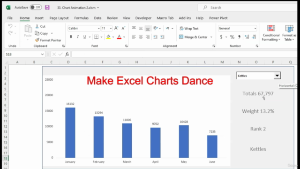Apply Percent Style format
300x169 pixels.
pyautogui.click(x=232, y=37)
